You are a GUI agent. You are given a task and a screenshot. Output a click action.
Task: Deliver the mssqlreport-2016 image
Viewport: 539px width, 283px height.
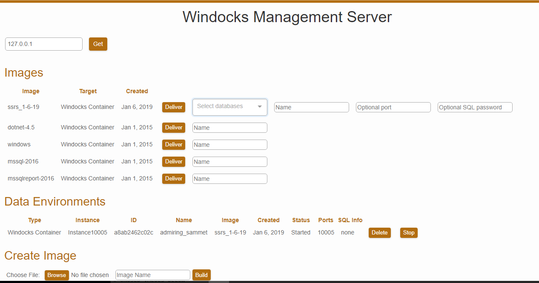(x=174, y=178)
